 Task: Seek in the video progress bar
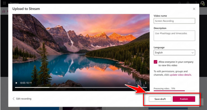click(x=81, y=87)
